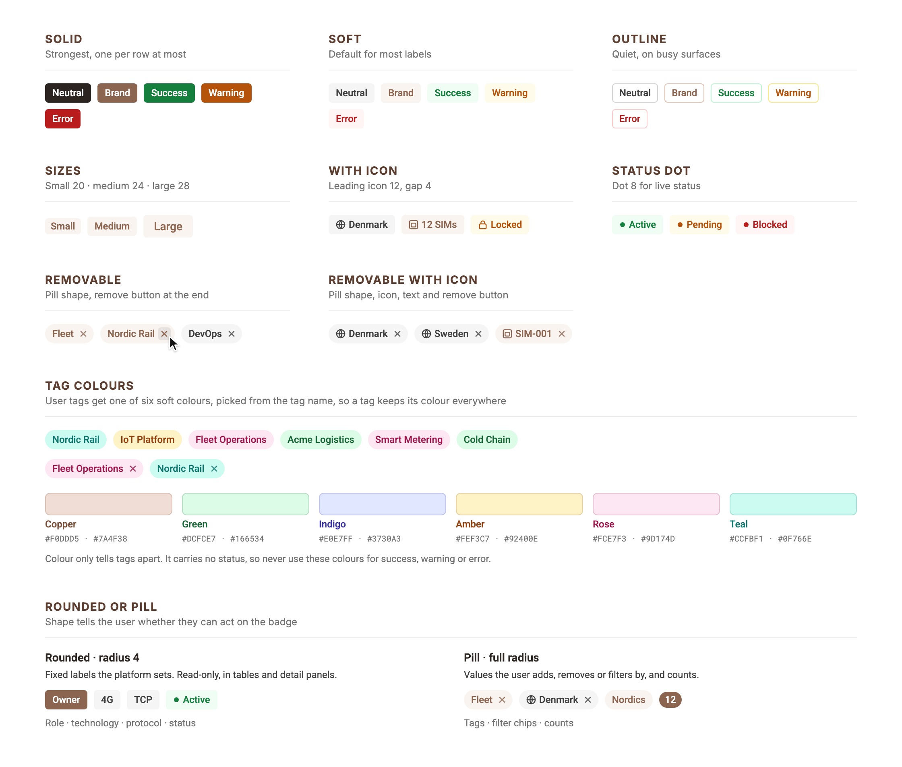The height and width of the screenshot is (767, 902).
Task: Click the lock icon on the Locked badge
Action: point(482,224)
